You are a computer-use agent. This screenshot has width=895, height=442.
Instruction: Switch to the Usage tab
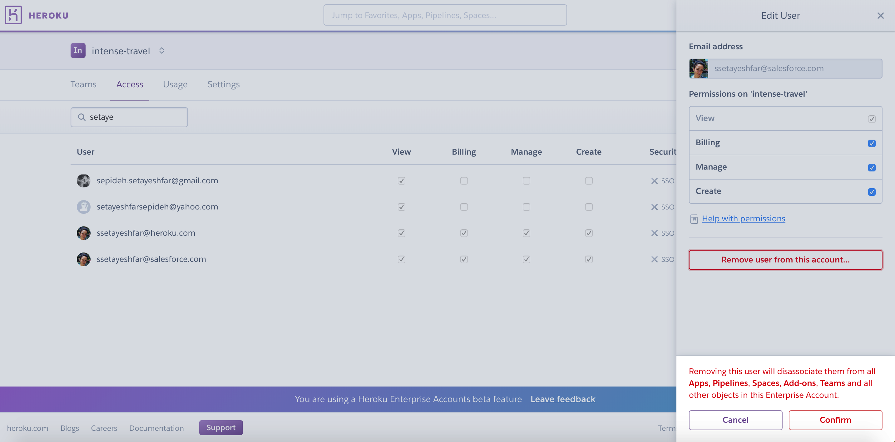tap(175, 84)
